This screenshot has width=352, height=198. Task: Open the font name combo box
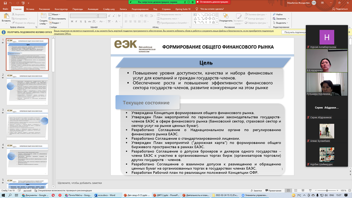[x=84, y=16]
